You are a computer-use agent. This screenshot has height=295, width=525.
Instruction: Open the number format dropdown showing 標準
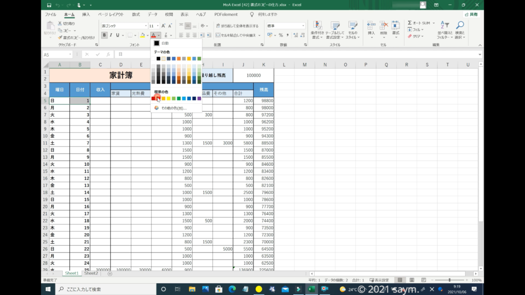coord(303,26)
